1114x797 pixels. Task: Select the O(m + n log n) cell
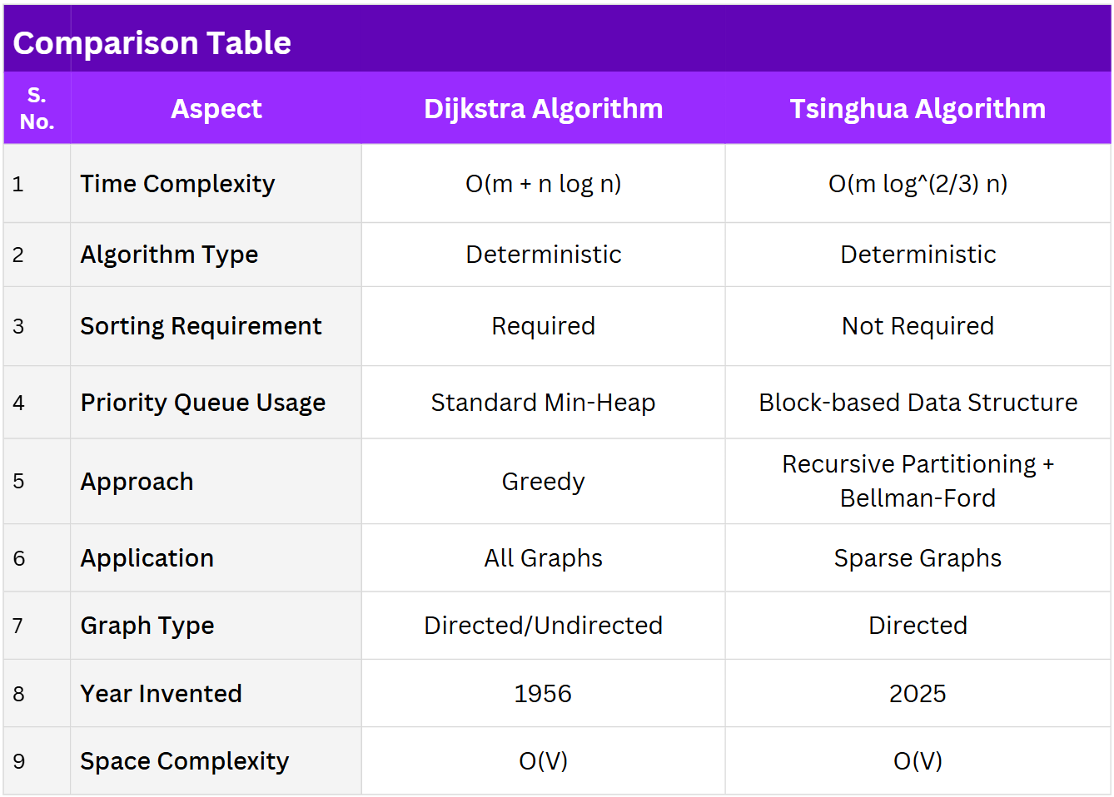(544, 184)
